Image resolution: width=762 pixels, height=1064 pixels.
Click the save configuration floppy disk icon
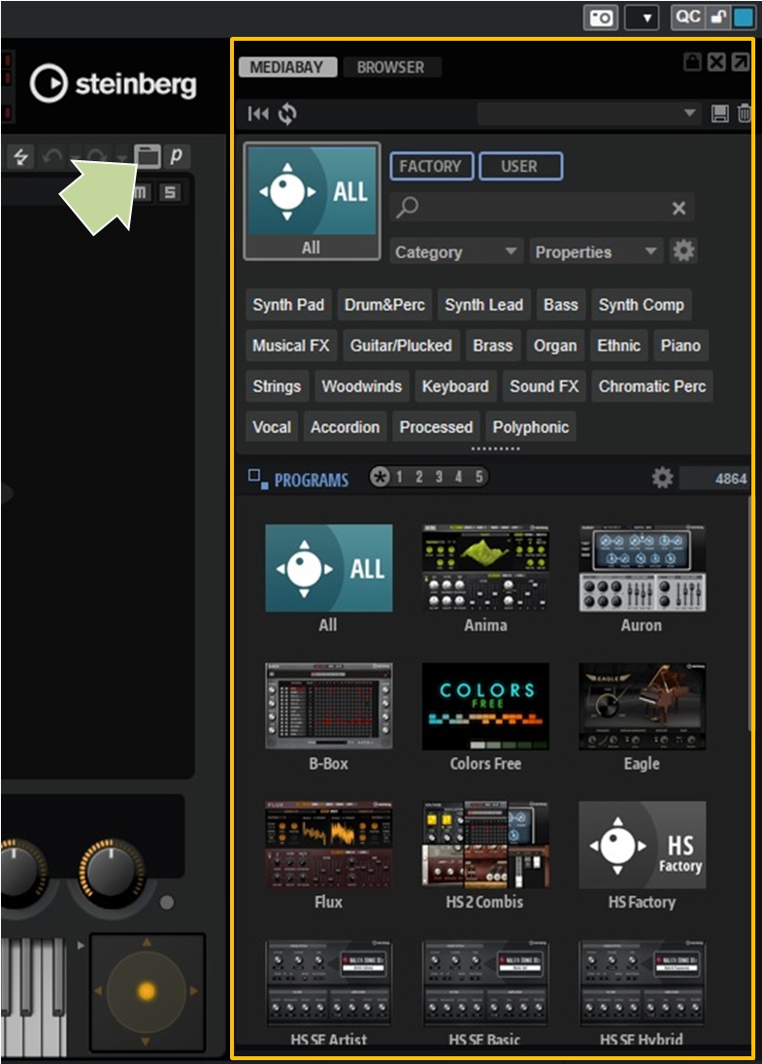point(719,115)
